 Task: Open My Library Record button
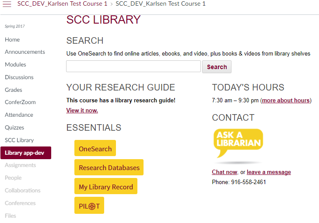tap(106, 186)
